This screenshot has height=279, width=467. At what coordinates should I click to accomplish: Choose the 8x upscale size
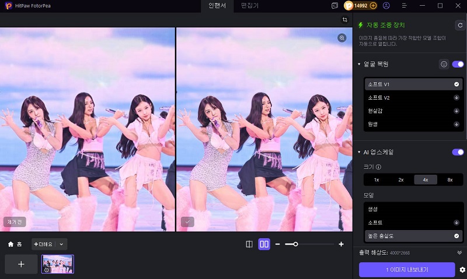449,179
